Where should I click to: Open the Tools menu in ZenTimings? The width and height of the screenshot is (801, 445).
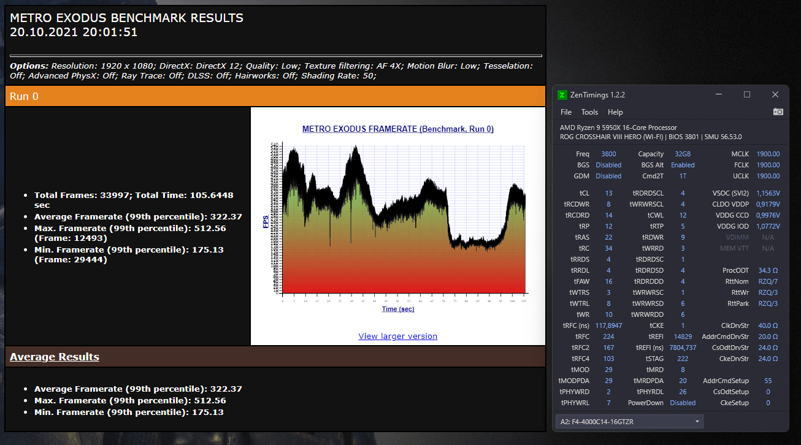[x=589, y=112]
